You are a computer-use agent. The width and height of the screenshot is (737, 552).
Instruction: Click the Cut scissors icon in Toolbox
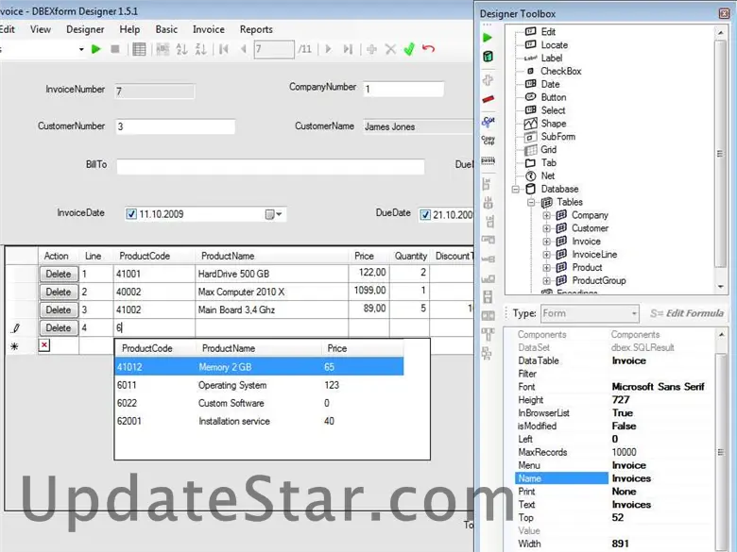tap(488, 122)
